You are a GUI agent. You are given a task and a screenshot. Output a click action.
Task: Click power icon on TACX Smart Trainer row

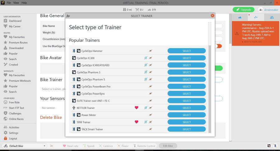(151, 129)
